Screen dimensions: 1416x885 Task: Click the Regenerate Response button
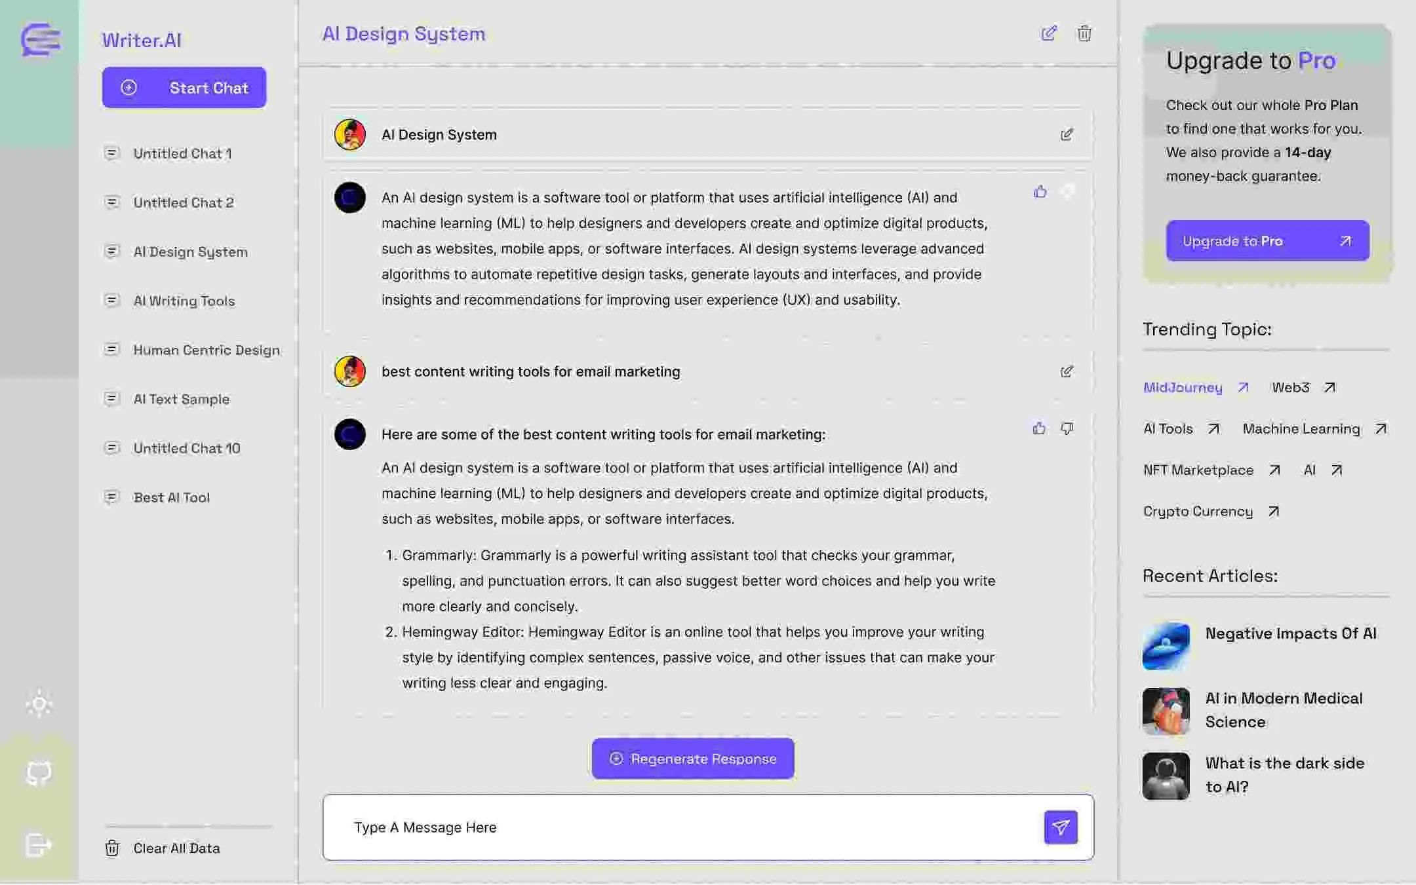click(693, 759)
